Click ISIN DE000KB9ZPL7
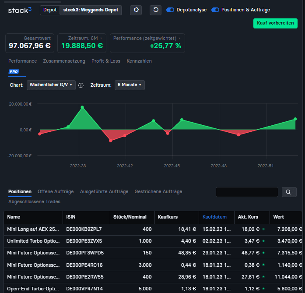This screenshot has width=305, height=293. click(x=84, y=229)
